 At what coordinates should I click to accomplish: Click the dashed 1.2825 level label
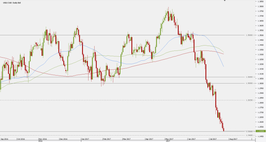pyautogui.click(x=249, y=100)
